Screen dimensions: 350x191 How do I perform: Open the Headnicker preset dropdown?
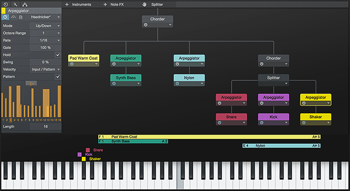[46, 17]
